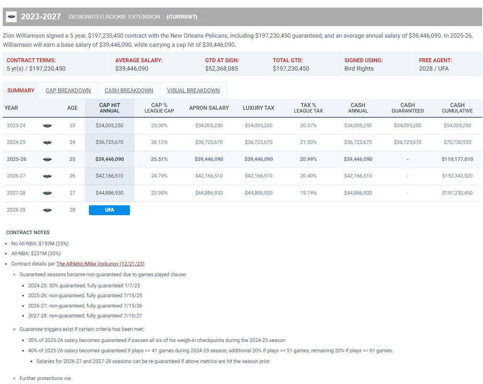Click the Pelicans logo in the 2028-29 row

click(x=47, y=210)
